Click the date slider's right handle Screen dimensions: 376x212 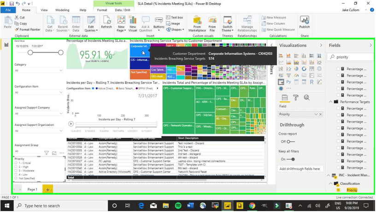point(61,53)
